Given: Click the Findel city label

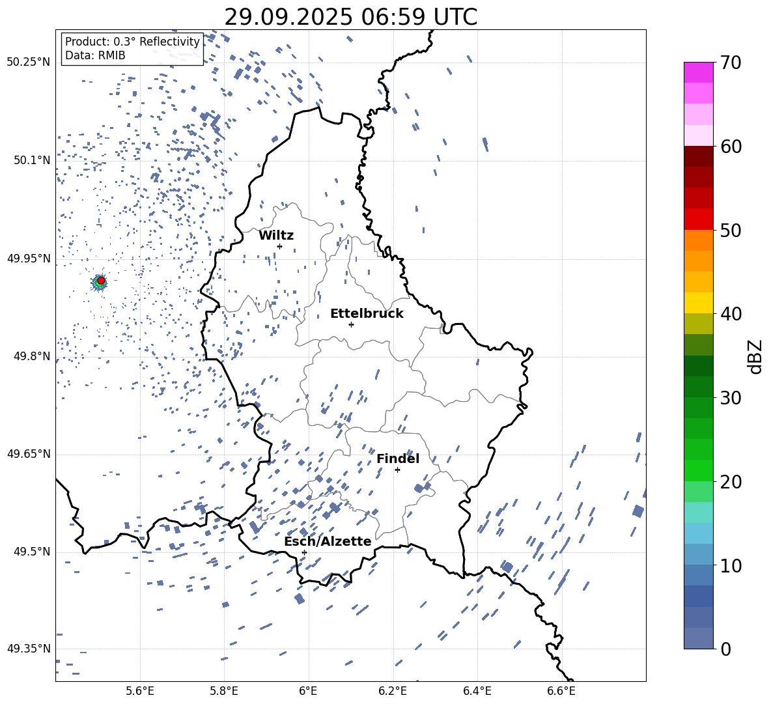Looking at the screenshot, I should coord(398,458).
